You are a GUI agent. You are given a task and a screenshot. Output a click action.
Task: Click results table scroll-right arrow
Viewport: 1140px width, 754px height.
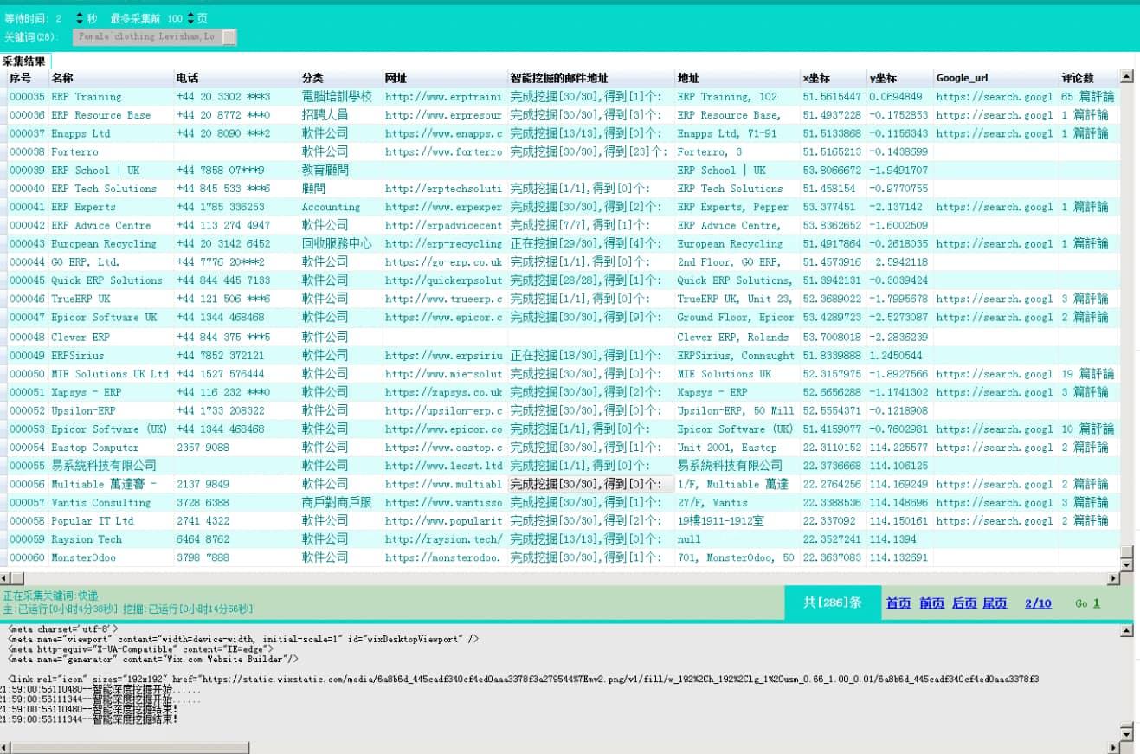[1114, 578]
